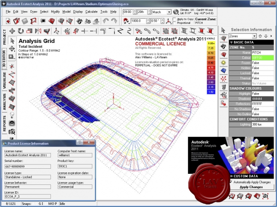Click the help button in Product License Information
Screen dimensions: 277x207
coord(79,142)
